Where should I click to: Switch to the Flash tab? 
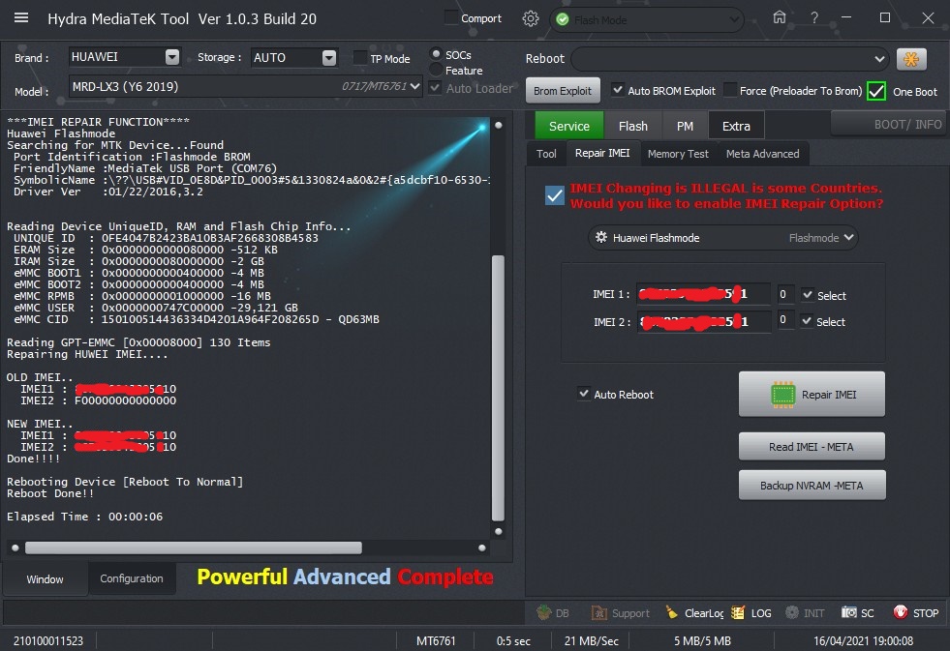coord(633,126)
